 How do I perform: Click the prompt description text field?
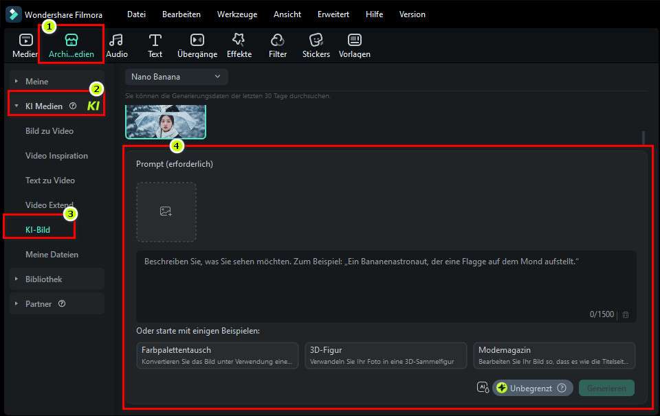click(x=385, y=281)
